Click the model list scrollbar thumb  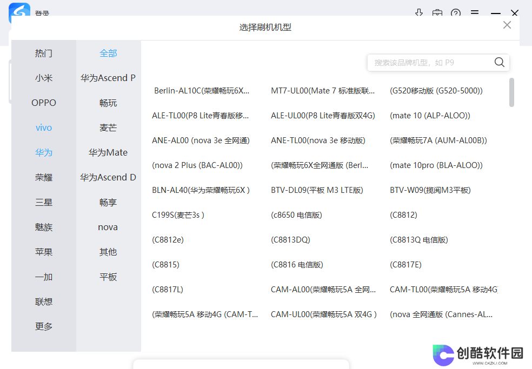pyautogui.click(x=511, y=92)
